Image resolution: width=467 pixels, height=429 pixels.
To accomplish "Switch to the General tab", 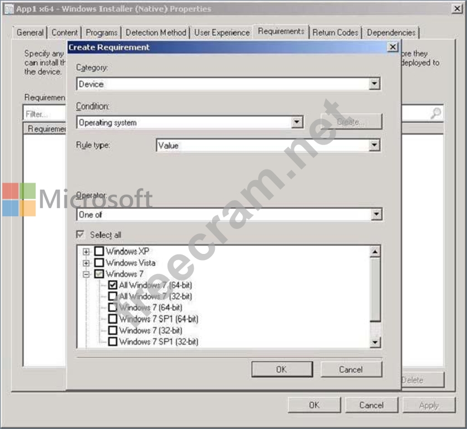I will (30, 32).
